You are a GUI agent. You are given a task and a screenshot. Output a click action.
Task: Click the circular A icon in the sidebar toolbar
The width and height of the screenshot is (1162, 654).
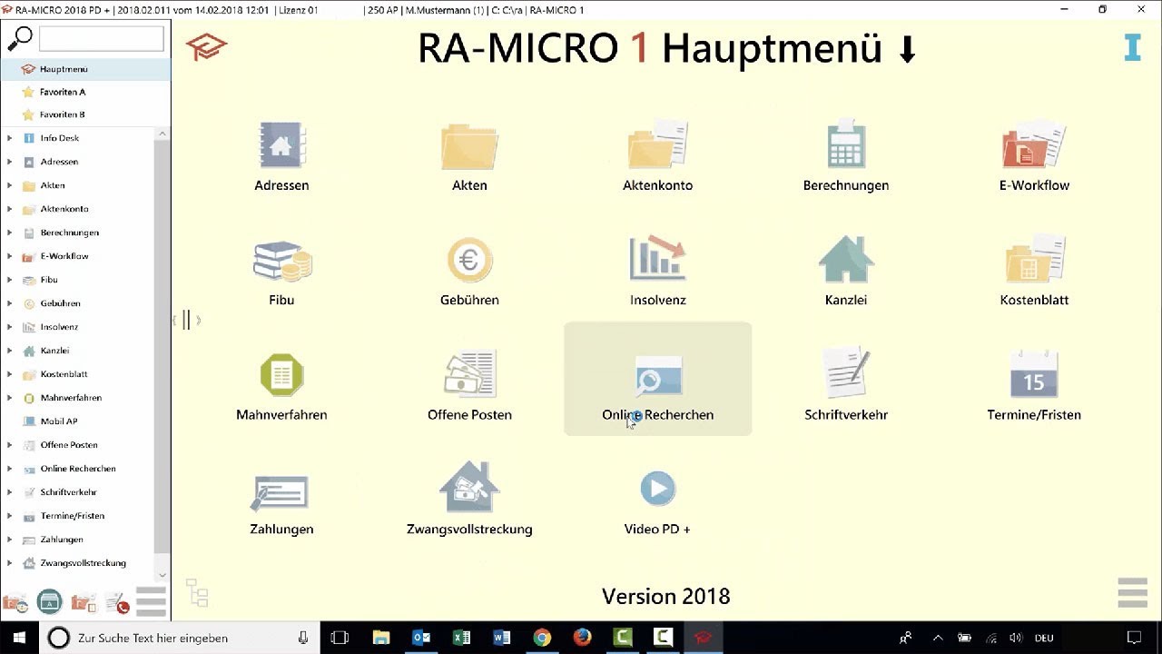click(49, 602)
